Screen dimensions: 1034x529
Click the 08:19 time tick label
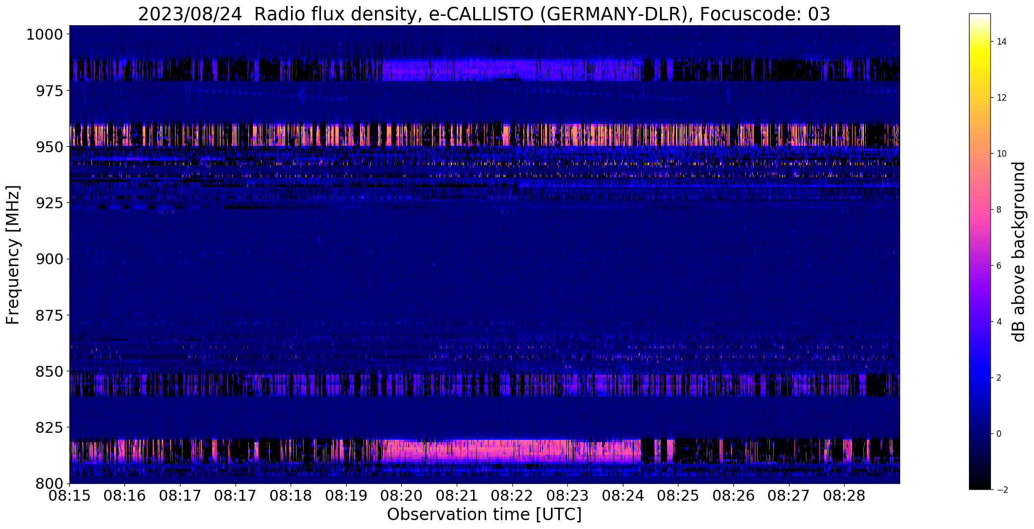click(346, 496)
